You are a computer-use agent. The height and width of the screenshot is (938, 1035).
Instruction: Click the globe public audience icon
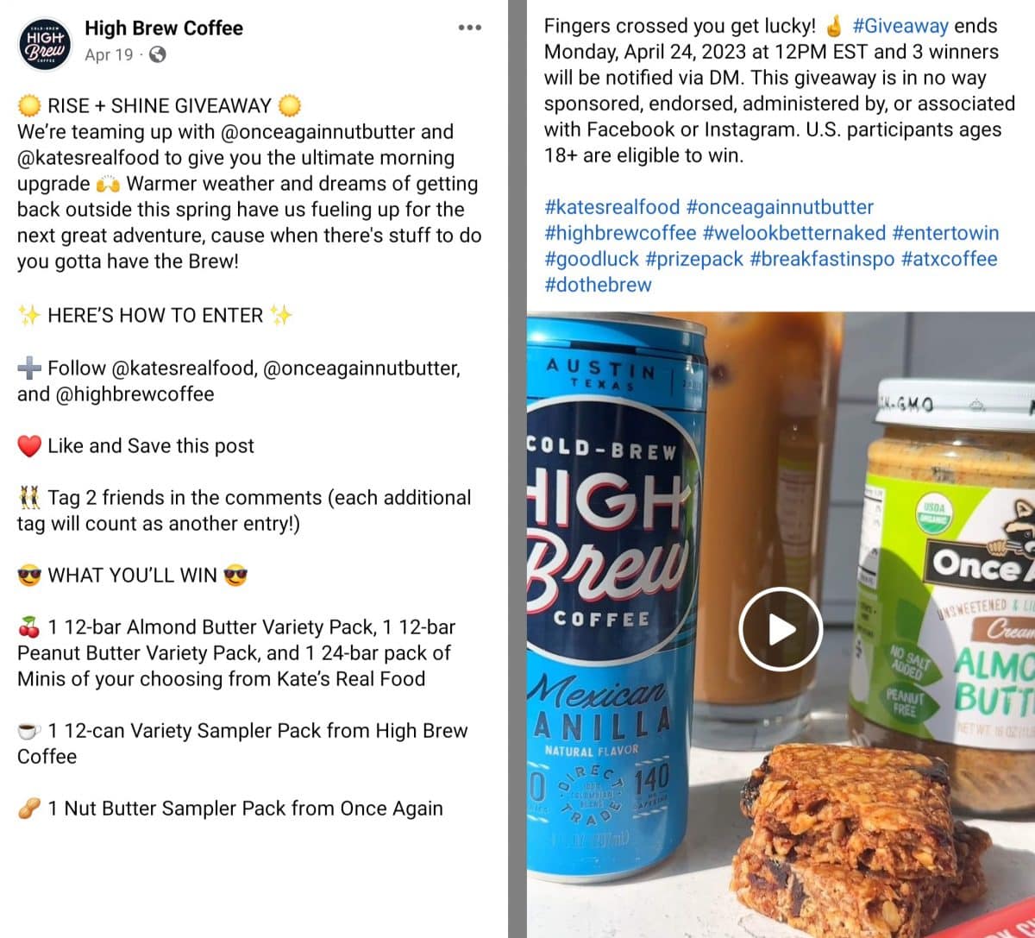point(158,54)
